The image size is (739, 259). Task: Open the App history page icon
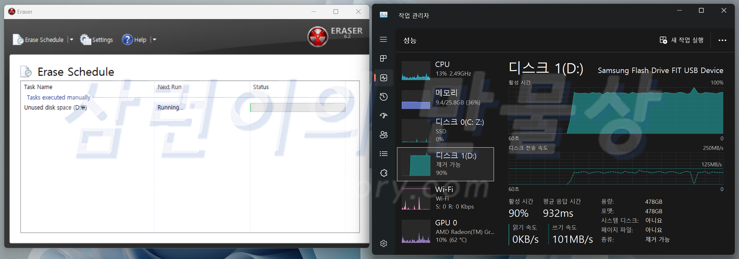(383, 97)
